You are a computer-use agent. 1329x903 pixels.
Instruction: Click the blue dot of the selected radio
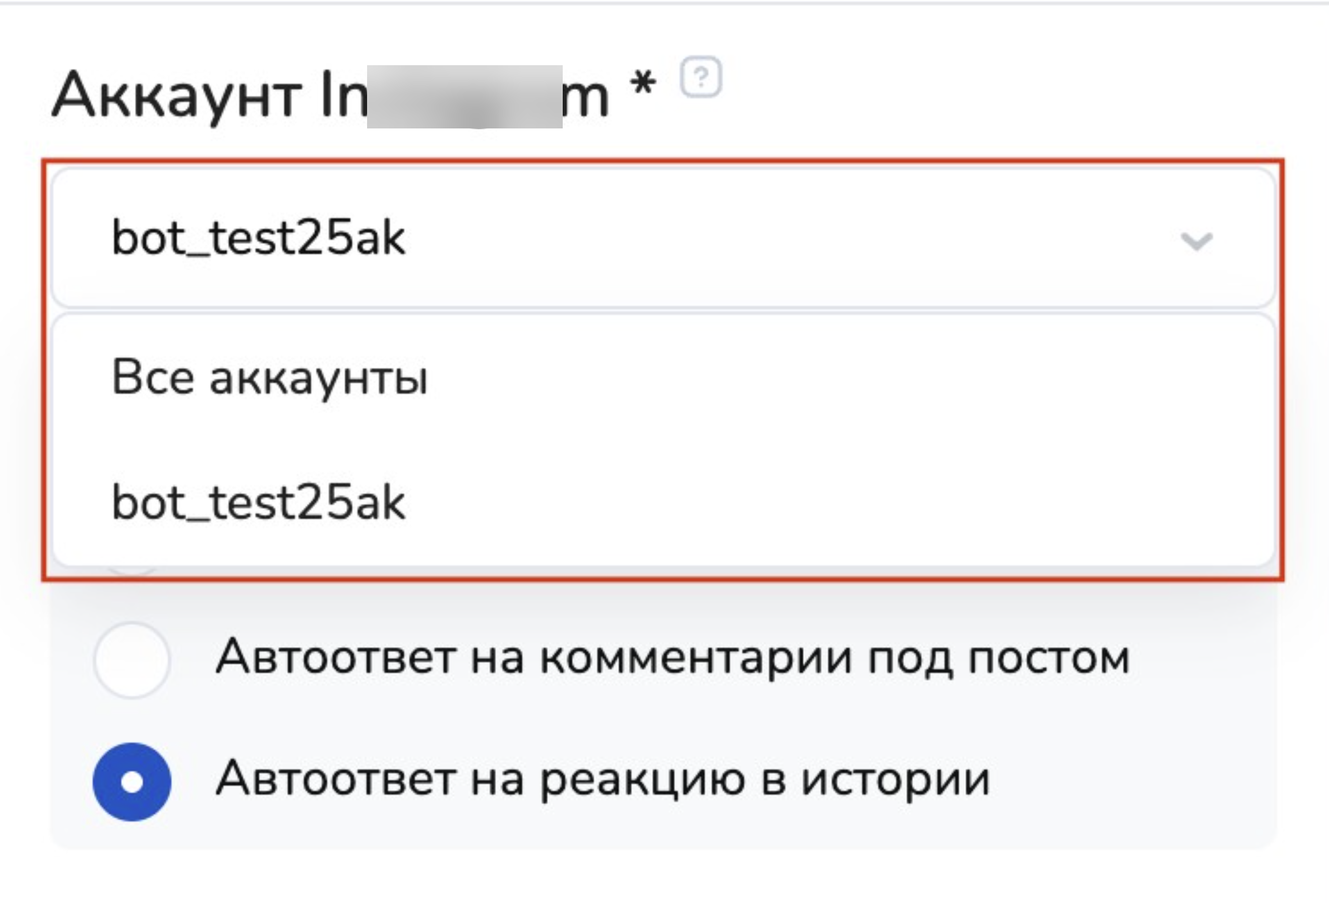pos(132,782)
